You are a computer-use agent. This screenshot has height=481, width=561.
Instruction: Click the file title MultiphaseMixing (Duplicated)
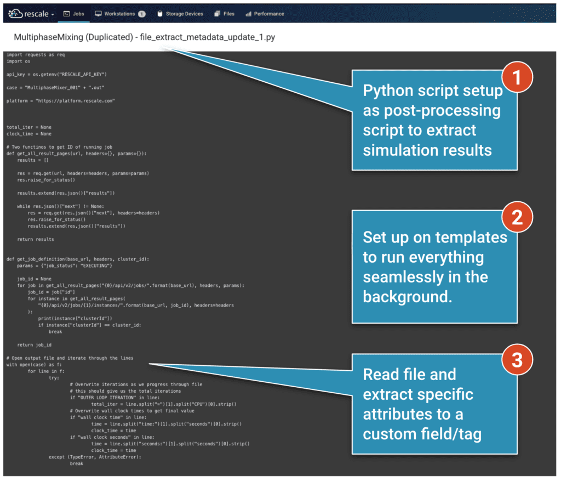(73, 37)
